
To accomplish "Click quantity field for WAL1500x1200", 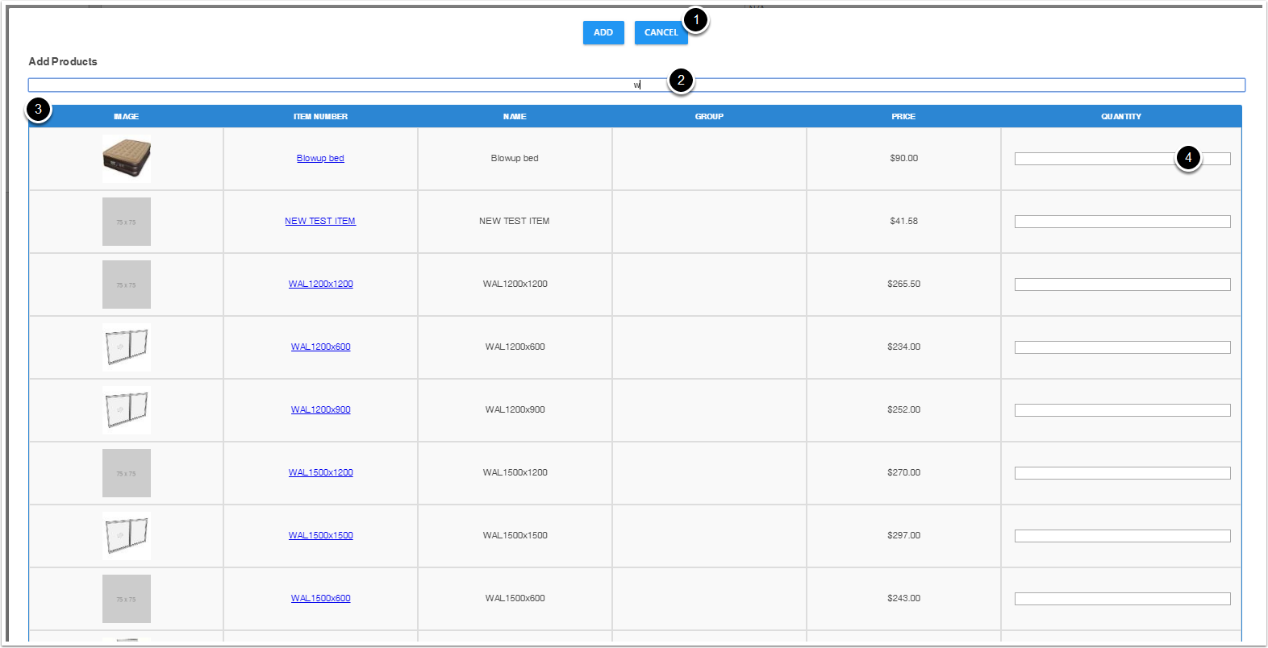I will coord(1122,473).
